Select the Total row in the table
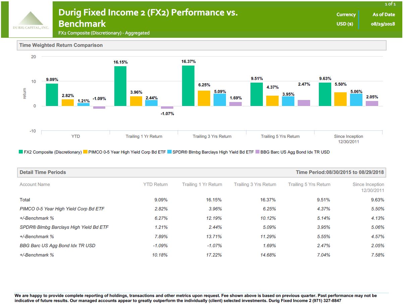Screen dimensions: 404x304 [x=202, y=200]
